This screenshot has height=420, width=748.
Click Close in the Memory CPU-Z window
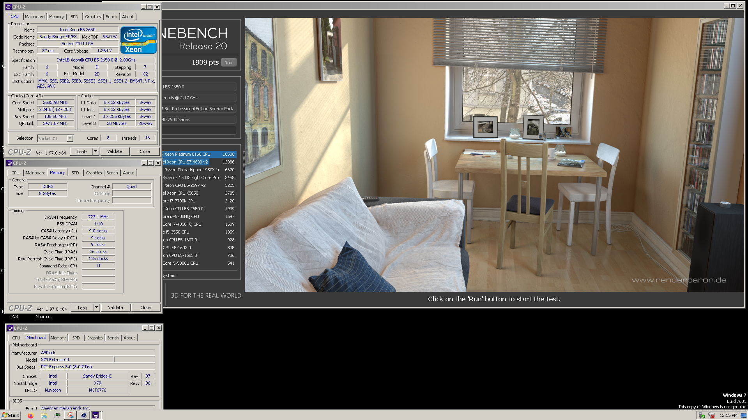[145, 308]
